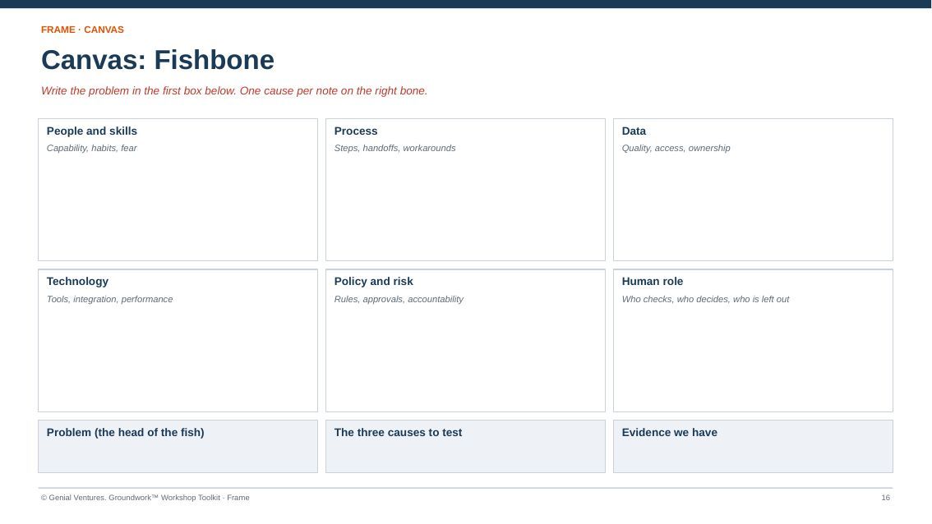Click the Technology box
The image size is (932, 524).
coord(178,340)
